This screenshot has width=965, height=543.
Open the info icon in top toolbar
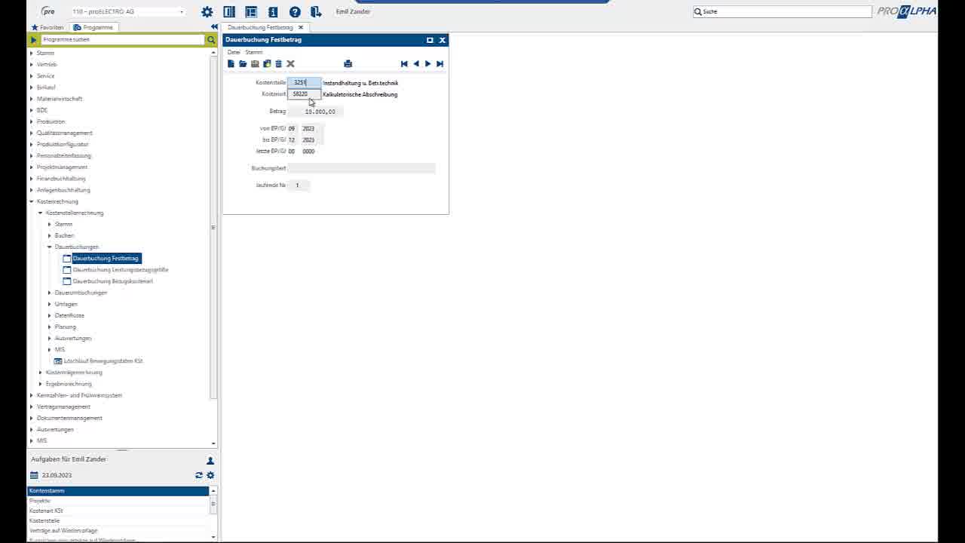tap(273, 12)
